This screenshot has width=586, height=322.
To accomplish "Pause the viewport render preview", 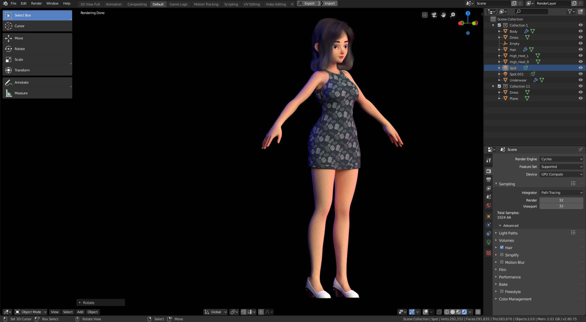I will point(478,312).
